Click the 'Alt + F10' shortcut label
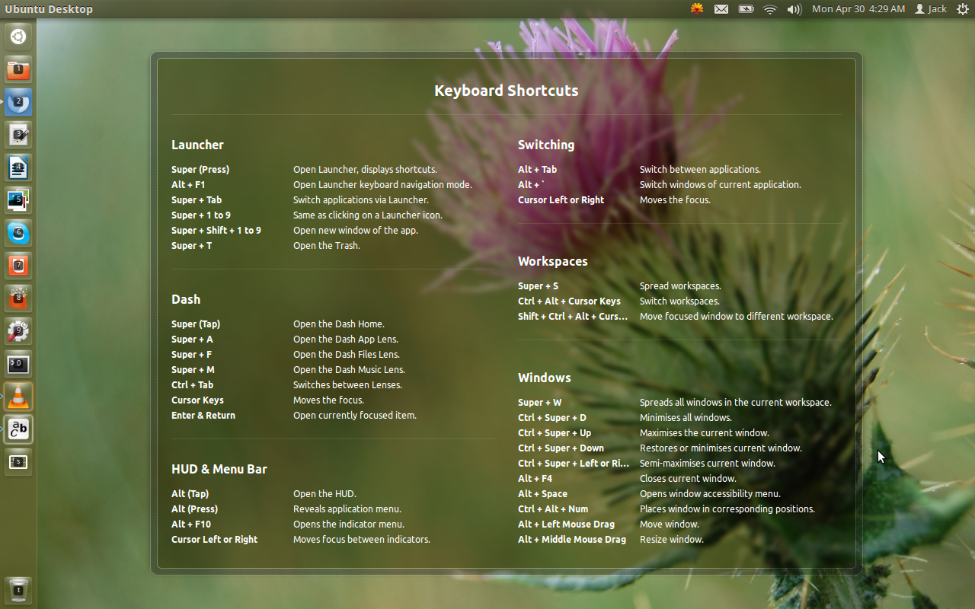The image size is (975, 609). tap(191, 525)
